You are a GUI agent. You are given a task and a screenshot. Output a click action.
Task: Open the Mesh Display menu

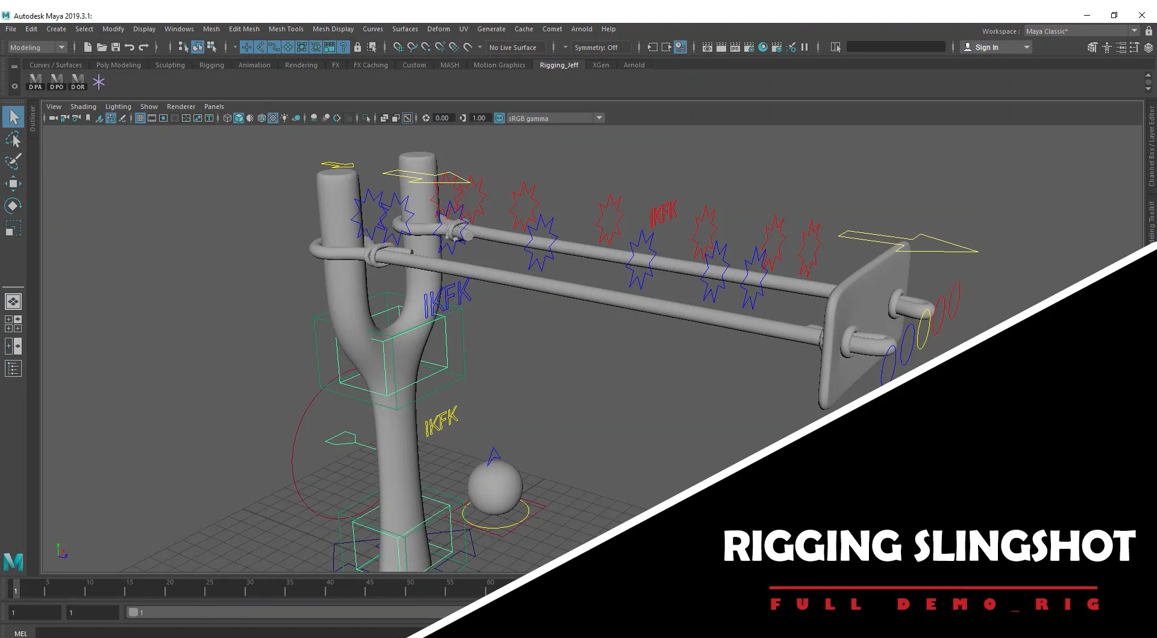click(333, 29)
